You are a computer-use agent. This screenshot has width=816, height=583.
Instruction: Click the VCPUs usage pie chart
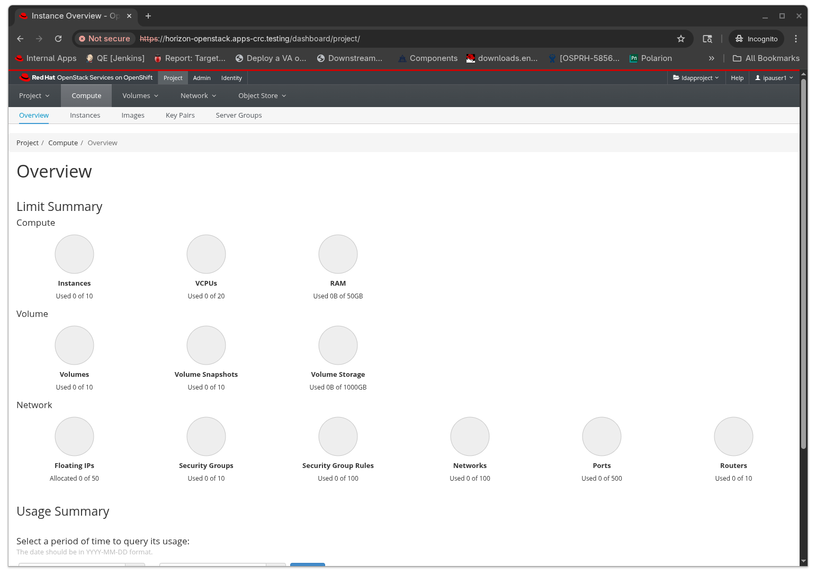click(206, 254)
